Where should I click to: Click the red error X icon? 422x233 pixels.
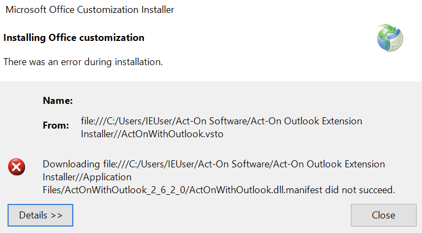(x=17, y=167)
